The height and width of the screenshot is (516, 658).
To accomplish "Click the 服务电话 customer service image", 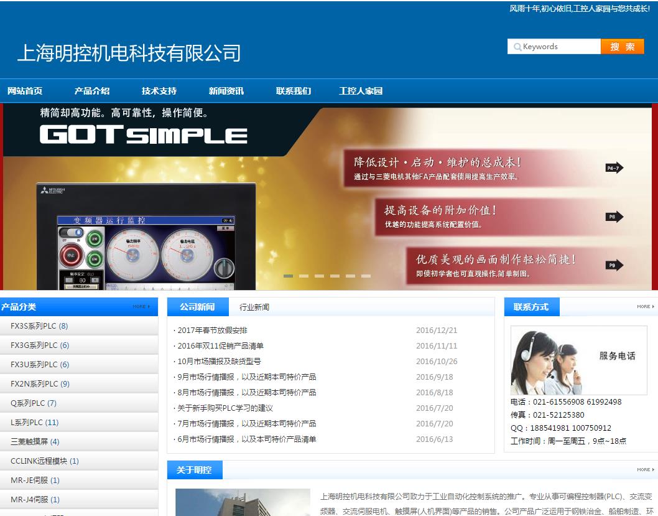I will click(x=578, y=360).
